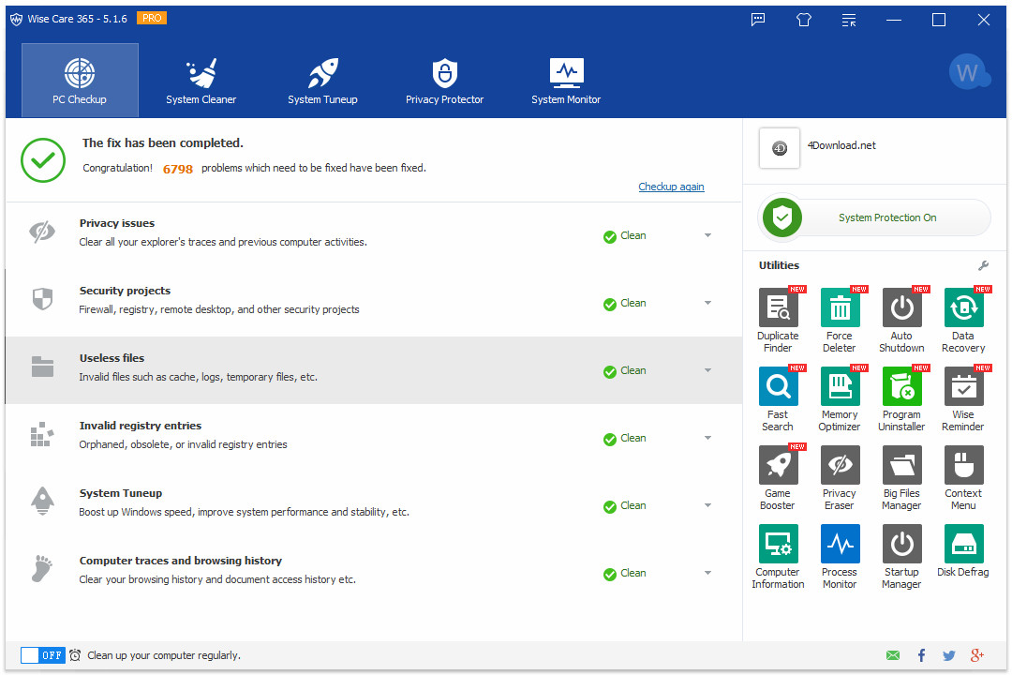Image resolution: width=1012 pixels, height=675 pixels.
Task: Click the green completed checkmark circle
Action: point(42,160)
